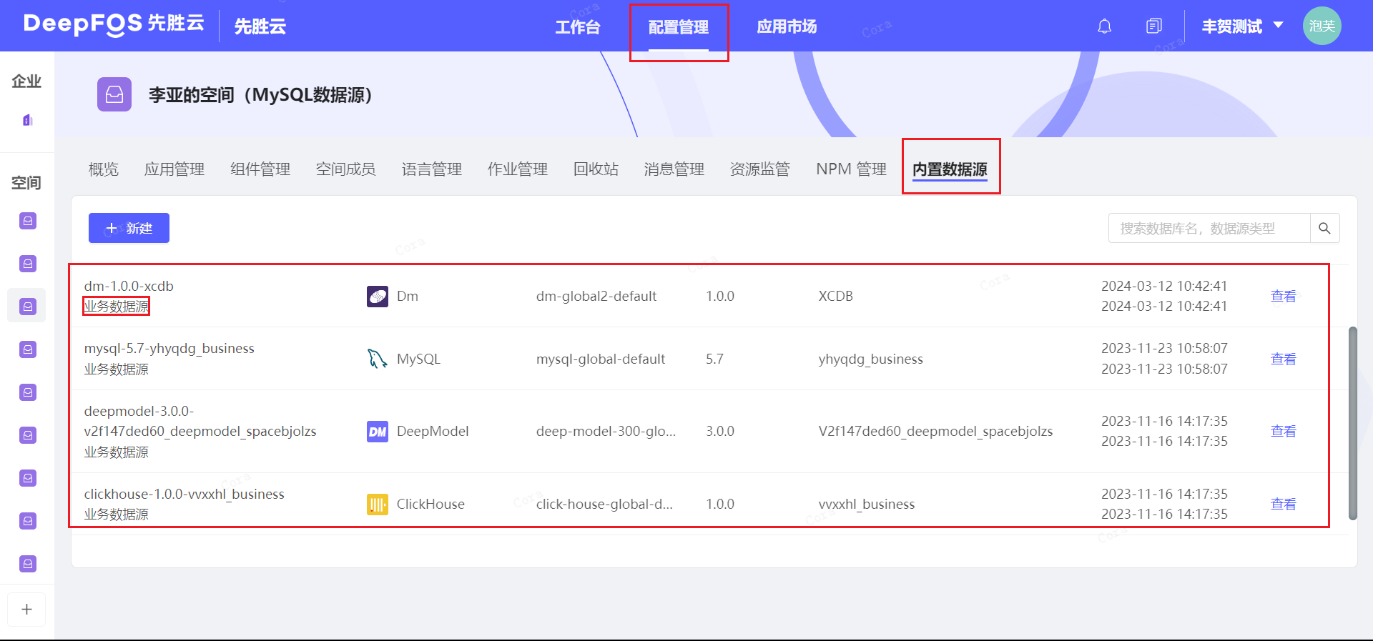Open the 应用市场 menu
The height and width of the screenshot is (641, 1373).
pos(787,27)
